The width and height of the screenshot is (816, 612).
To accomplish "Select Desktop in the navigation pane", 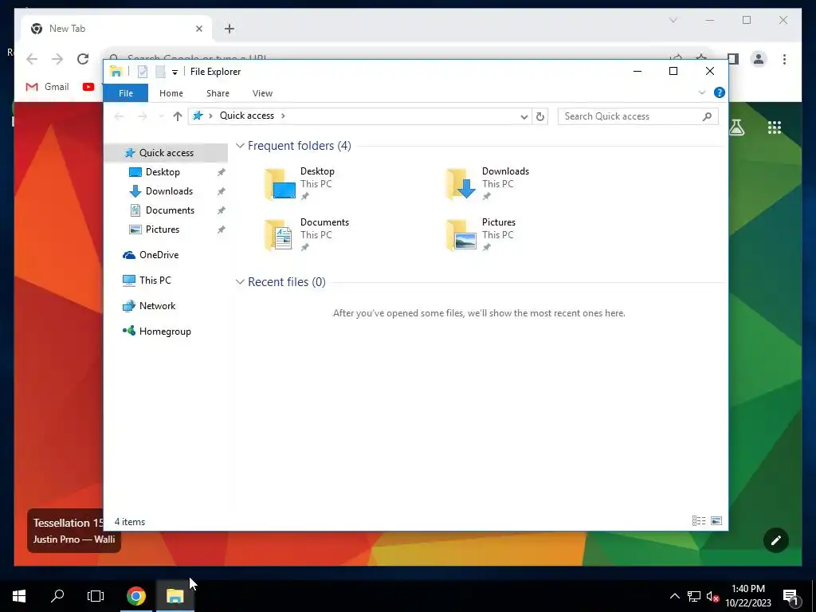I will [x=163, y=172].
